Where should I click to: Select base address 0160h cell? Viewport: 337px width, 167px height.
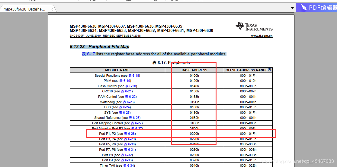pyautogui.click(x=194, y=107)
